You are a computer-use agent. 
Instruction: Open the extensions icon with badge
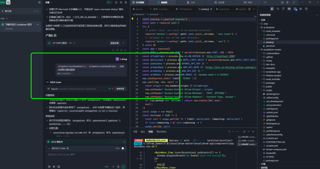(295, 9)
